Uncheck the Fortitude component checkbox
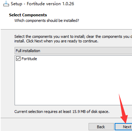This screenshot has height=131, width=132. click(x=18, y=59)
